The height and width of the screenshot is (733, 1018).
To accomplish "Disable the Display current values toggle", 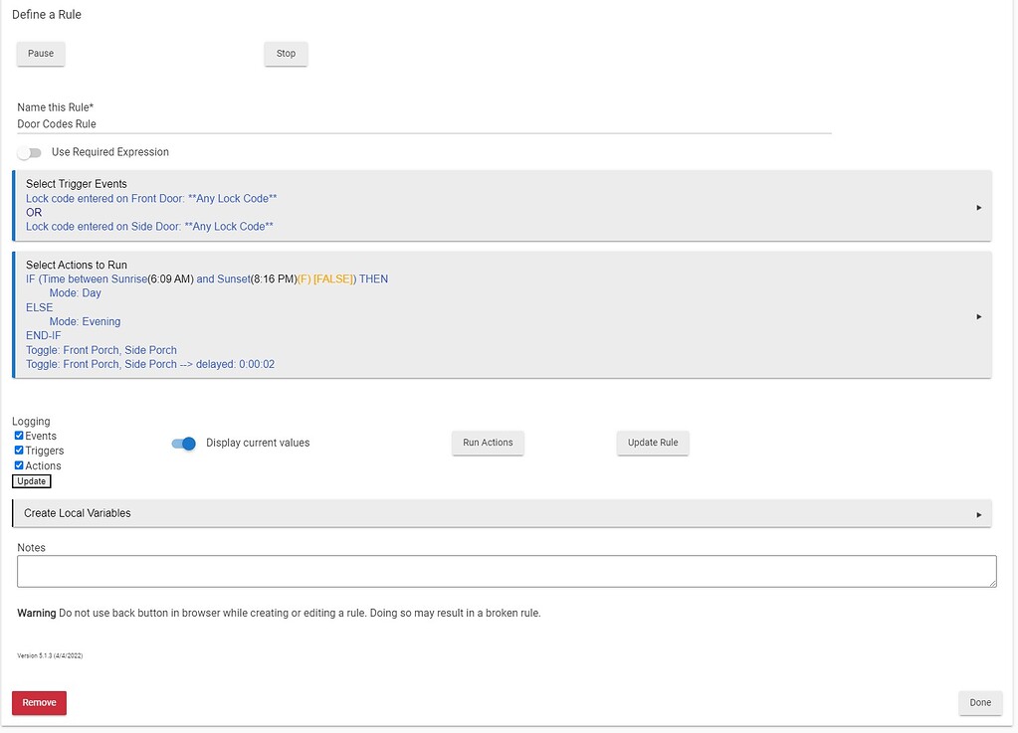I will (x=184, y=444).
